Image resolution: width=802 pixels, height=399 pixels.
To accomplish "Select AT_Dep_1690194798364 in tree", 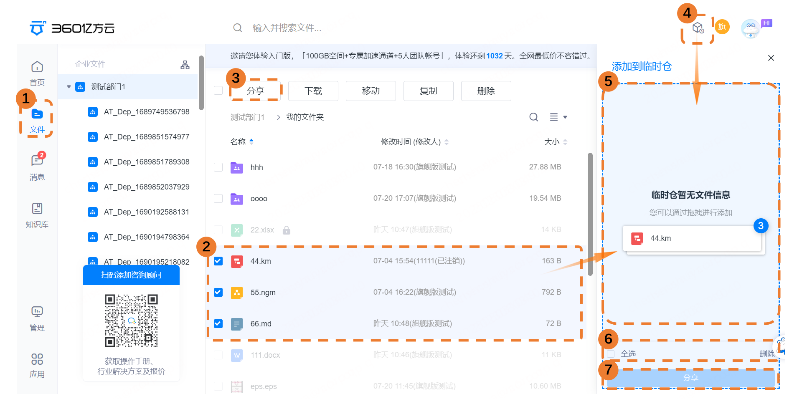I will click(x=147, y=237).
